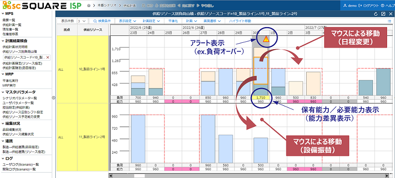395x178 pixels.
Task: Open the 画面遷移 menu
Action: 213,21
